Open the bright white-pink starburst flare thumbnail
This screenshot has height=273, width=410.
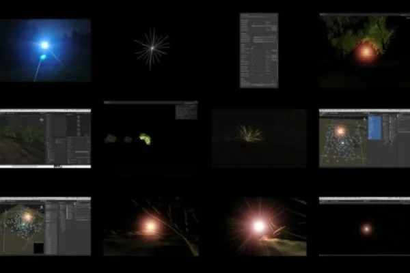click(259, 226)
